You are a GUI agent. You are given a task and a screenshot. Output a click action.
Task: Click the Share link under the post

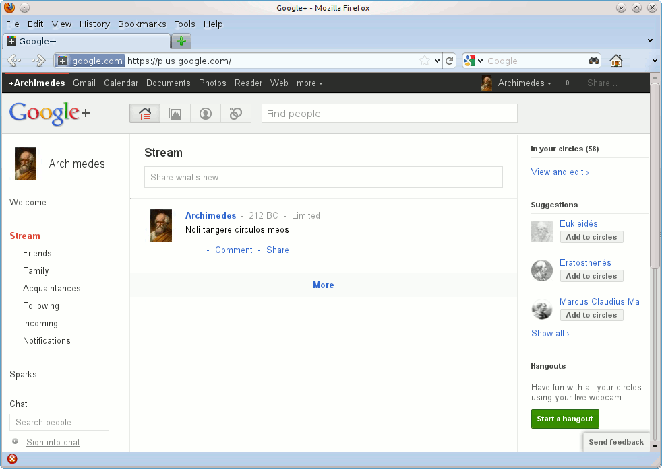278,250
